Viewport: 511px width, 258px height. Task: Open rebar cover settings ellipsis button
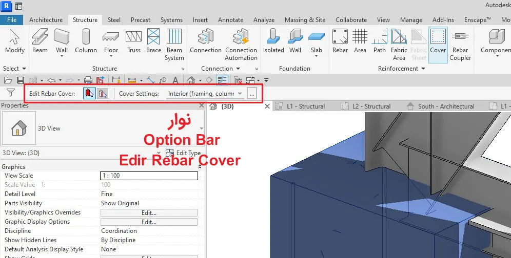pos(251,94)
